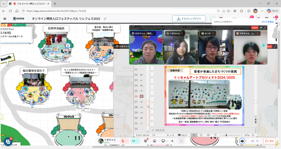Open the emoji reaction picker
The image size is (281, 149).
(155, 141)
